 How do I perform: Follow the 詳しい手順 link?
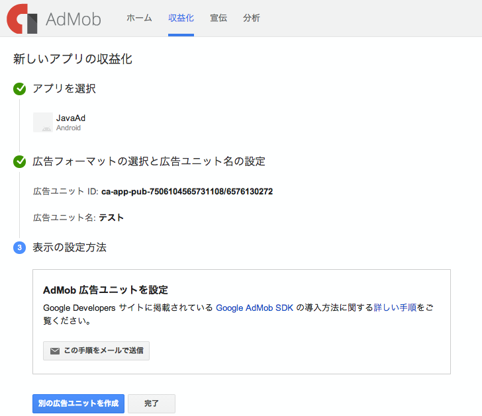(x=395, y=308)
